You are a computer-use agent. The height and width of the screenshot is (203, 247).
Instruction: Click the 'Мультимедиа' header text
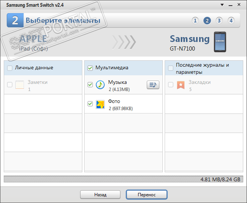pyautogui.click(x=112, y=68)
